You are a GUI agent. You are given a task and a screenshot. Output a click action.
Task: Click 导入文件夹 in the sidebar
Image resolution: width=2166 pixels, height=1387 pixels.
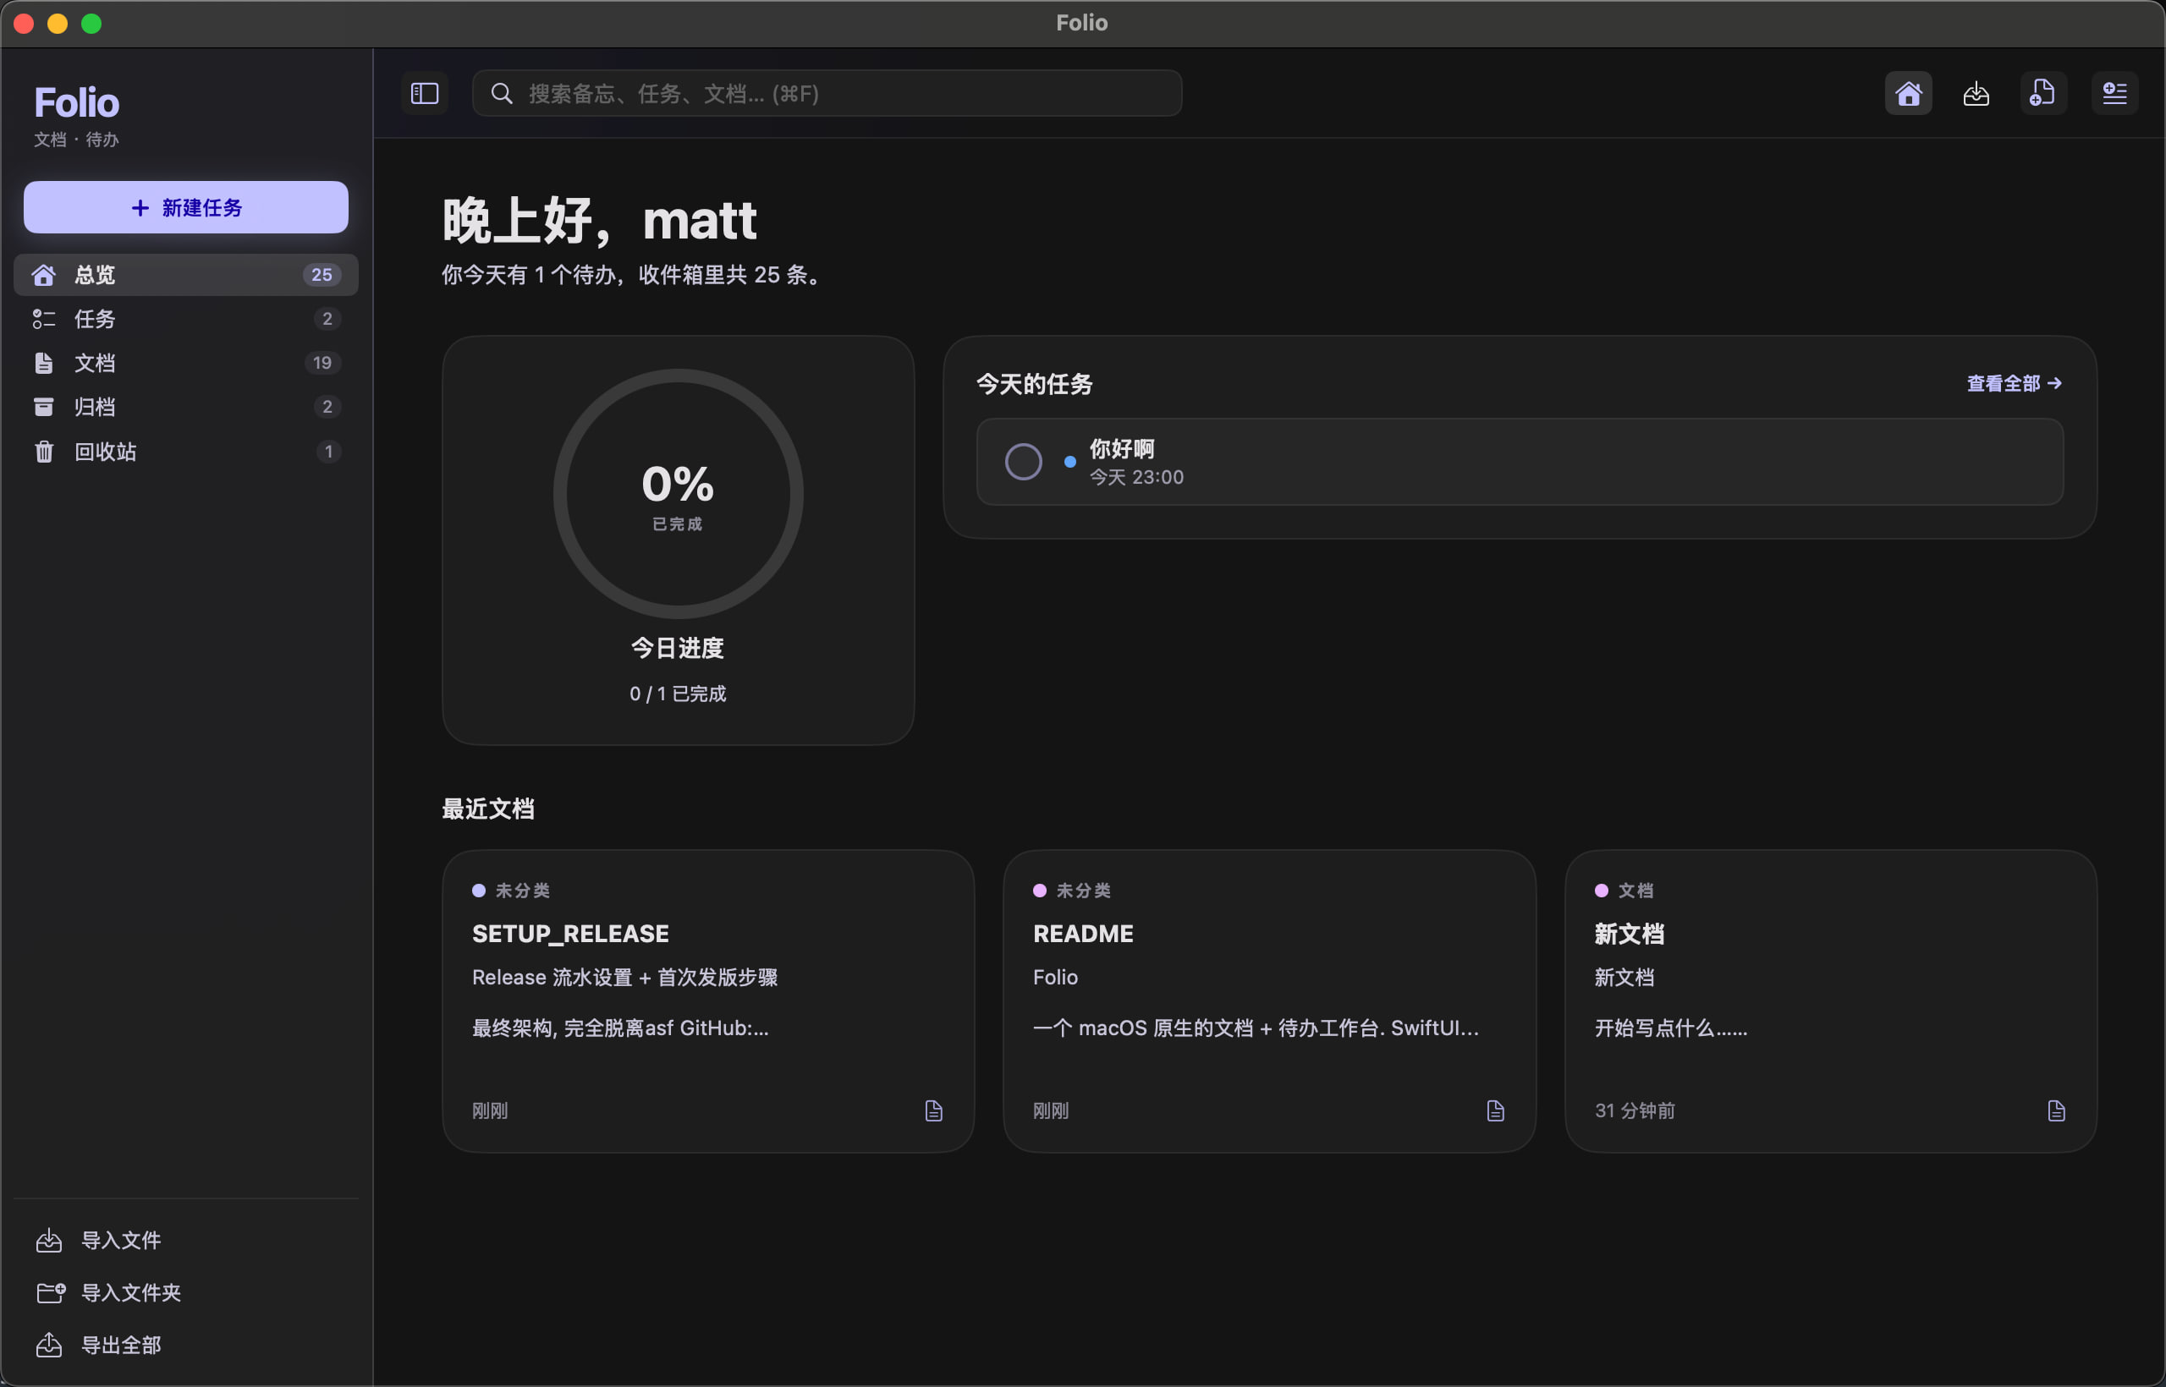click(x=130, y=1292)
